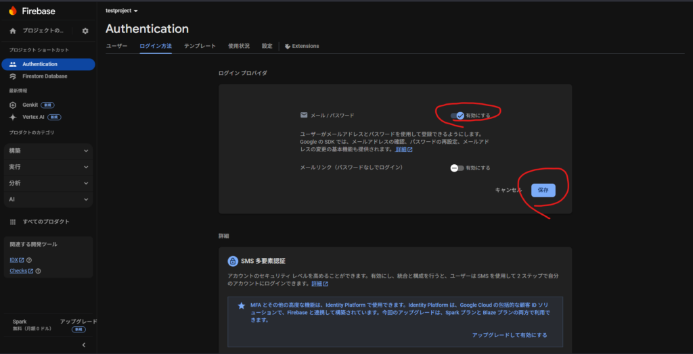The height and width of the screenshot is (354, 693).
Task: Expand the AI category
Action: 49,199
